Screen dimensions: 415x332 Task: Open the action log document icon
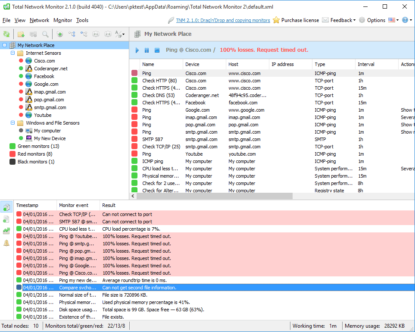(6, 219)
